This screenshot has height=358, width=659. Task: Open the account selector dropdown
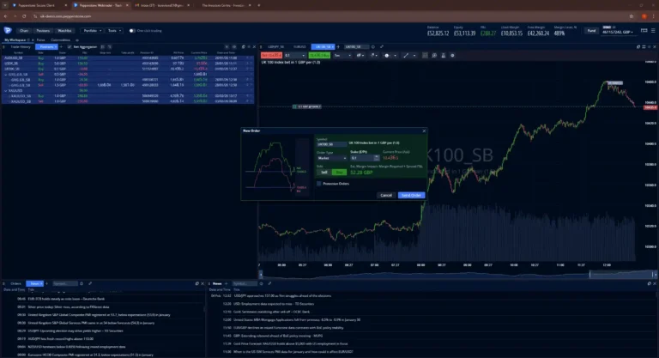618,30
